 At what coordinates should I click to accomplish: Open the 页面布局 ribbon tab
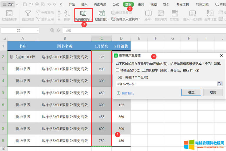coord(100,4)
